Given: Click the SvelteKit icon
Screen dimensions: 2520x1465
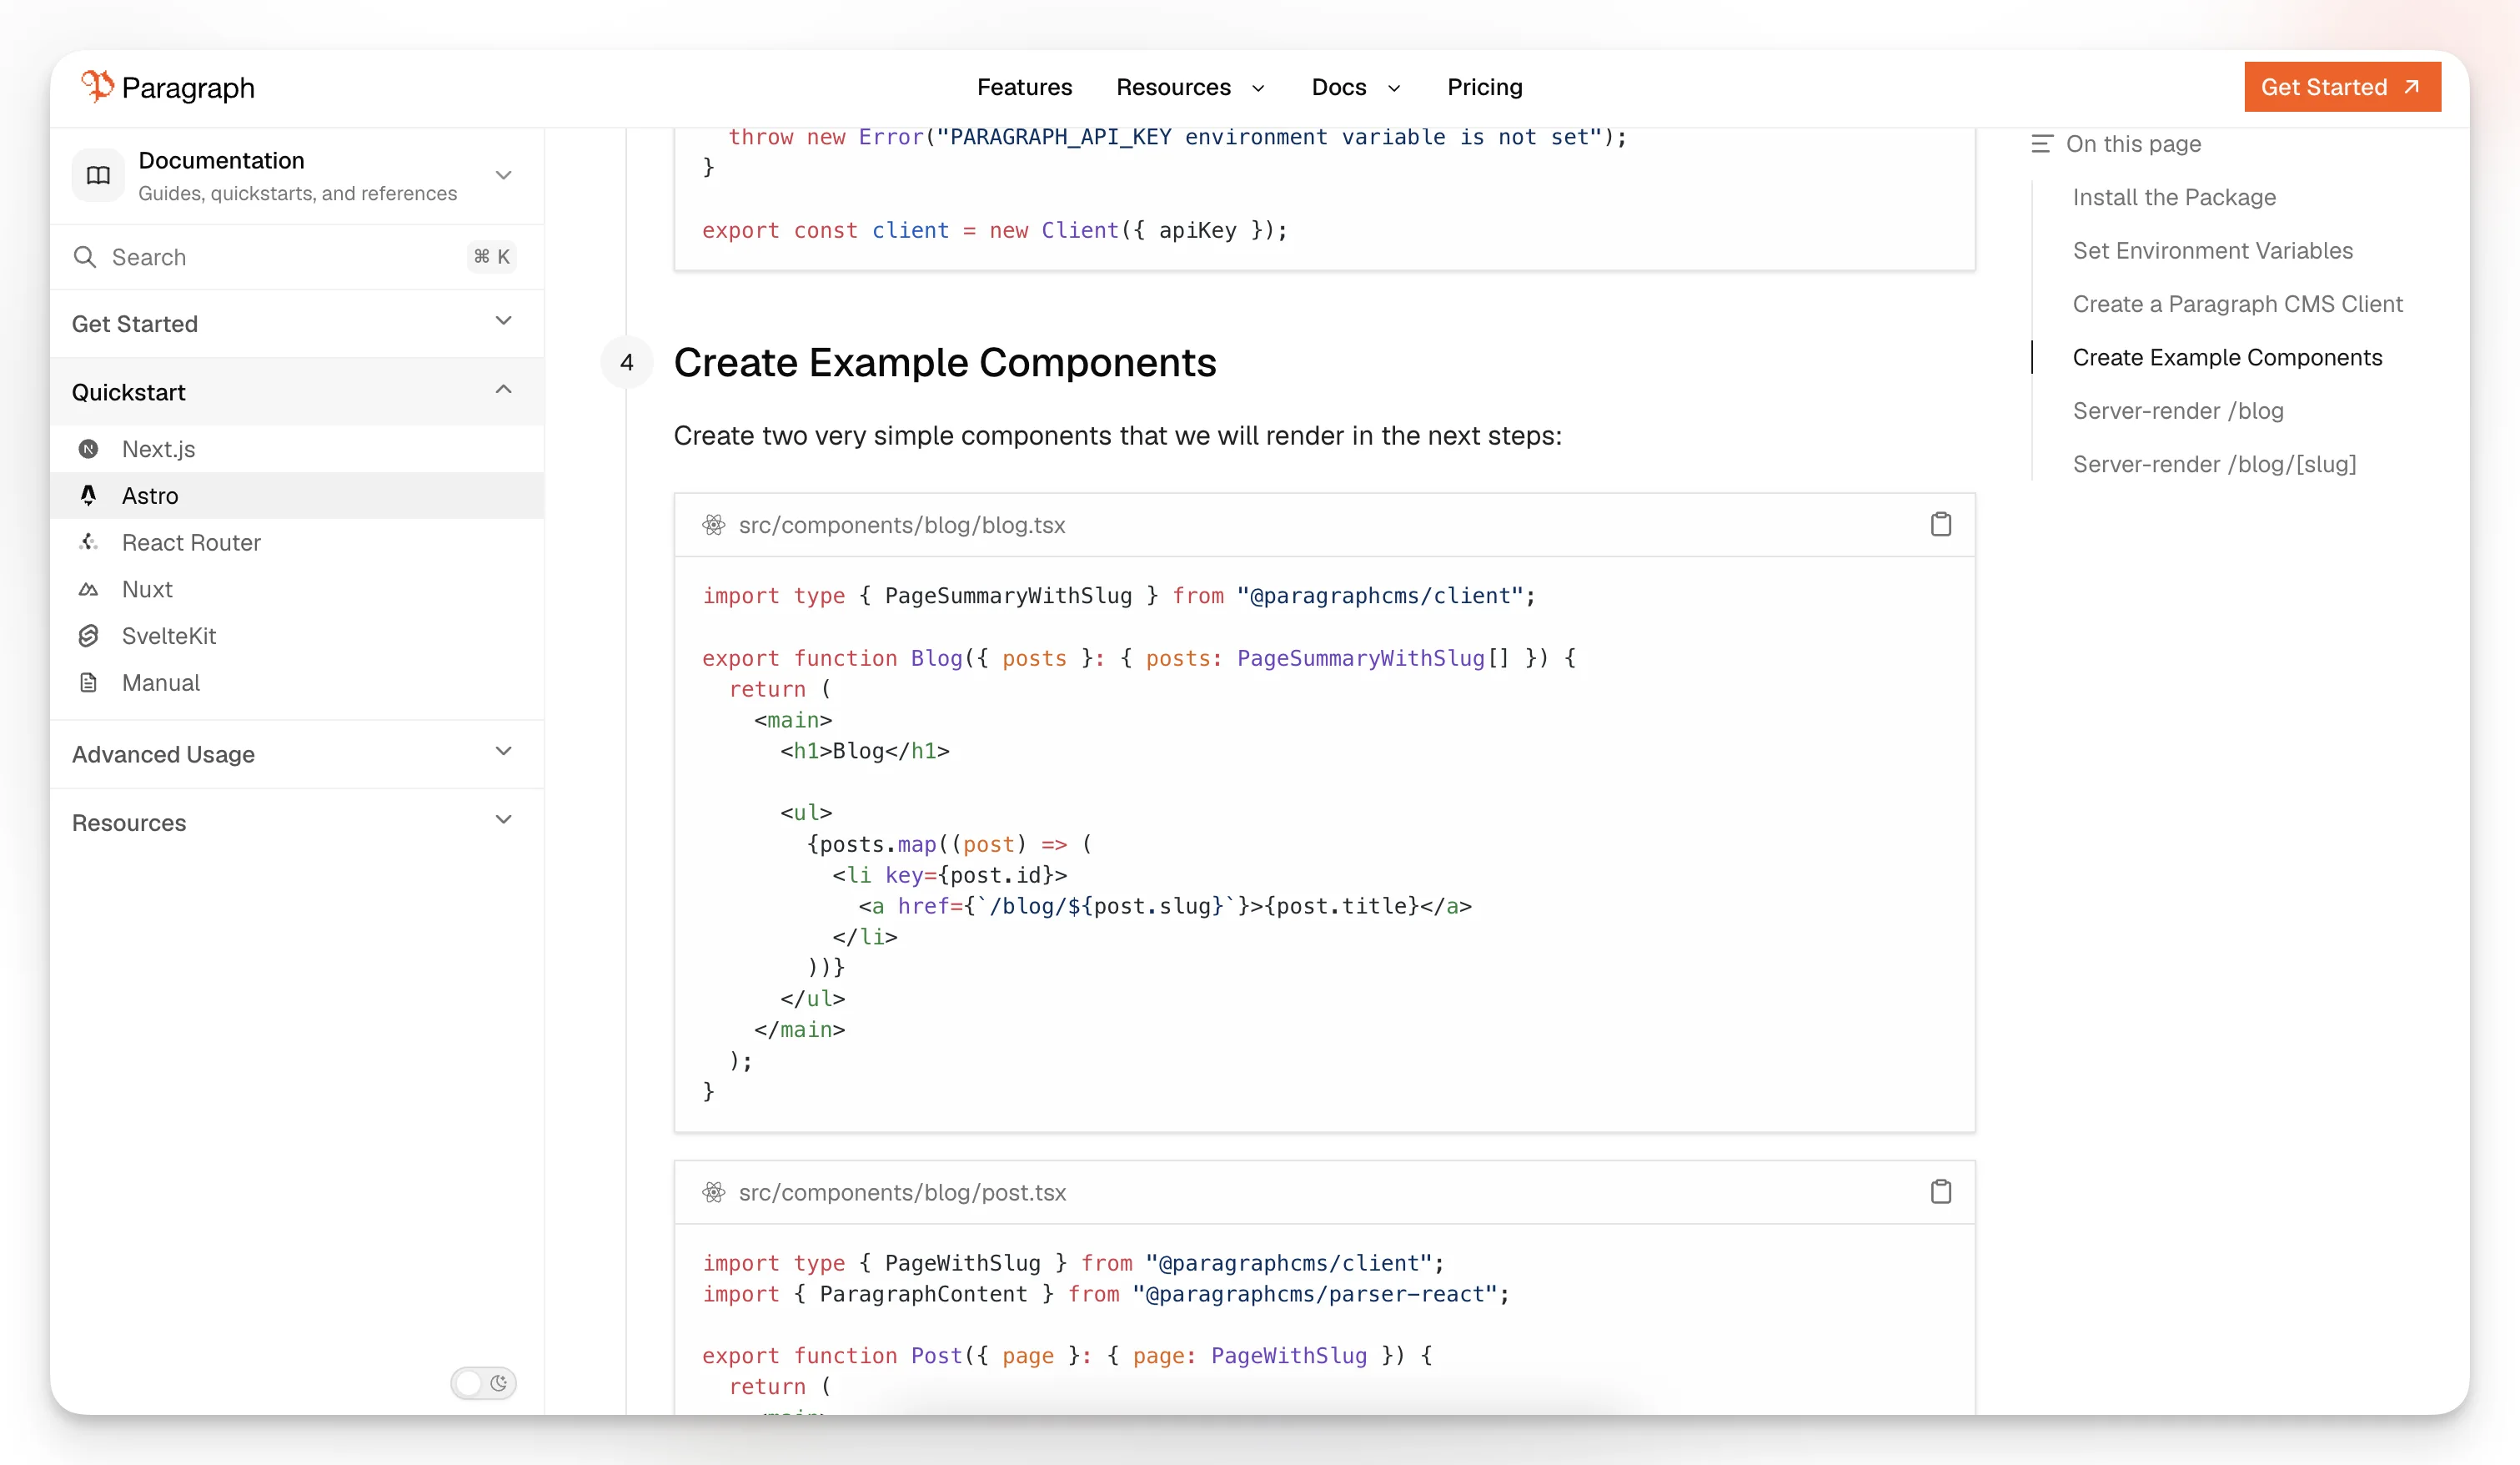Looking at the screenshot, I should click(x=88, y=636).
